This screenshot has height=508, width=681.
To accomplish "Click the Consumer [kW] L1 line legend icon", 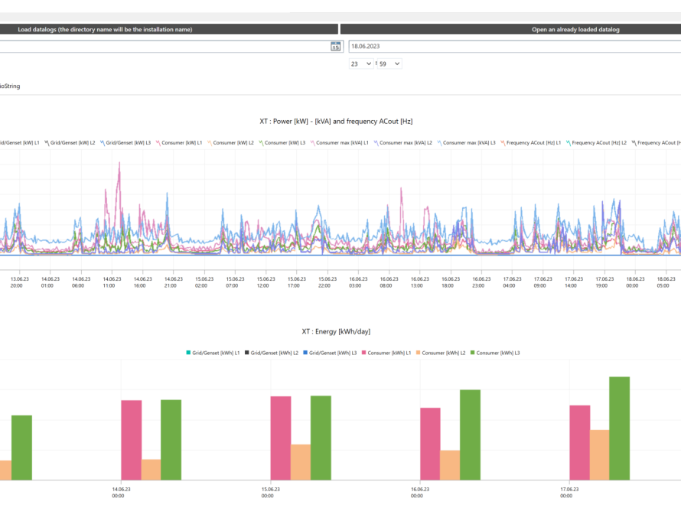I will click(158, 142).
